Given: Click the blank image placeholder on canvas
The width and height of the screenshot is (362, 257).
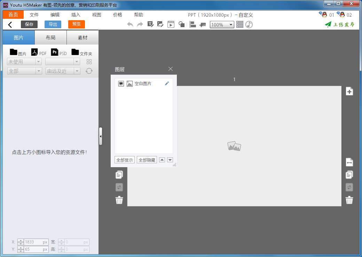Looking at the screenshot, I should 234,146.
